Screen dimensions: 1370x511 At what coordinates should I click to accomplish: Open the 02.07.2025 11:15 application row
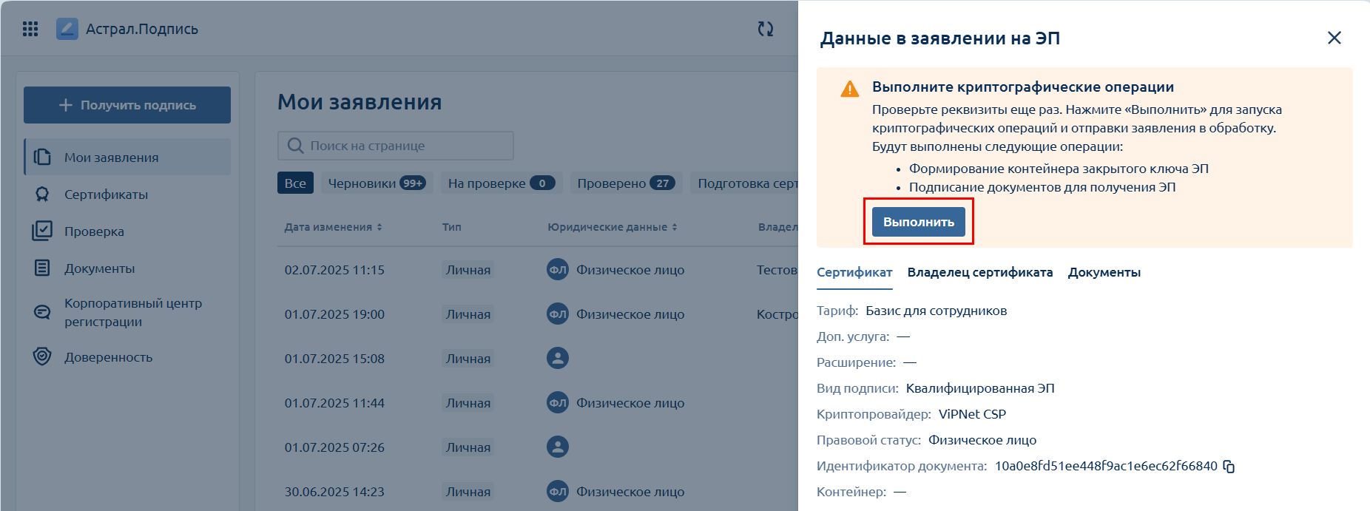point(538,270)
